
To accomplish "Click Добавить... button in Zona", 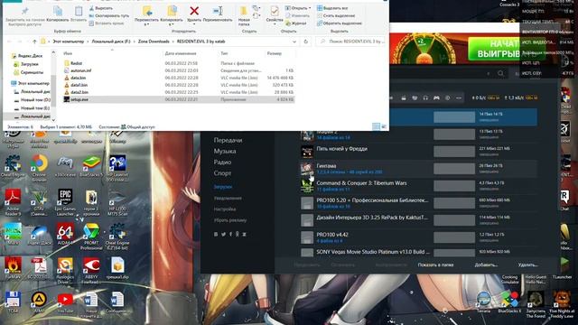I will [486, 265].
